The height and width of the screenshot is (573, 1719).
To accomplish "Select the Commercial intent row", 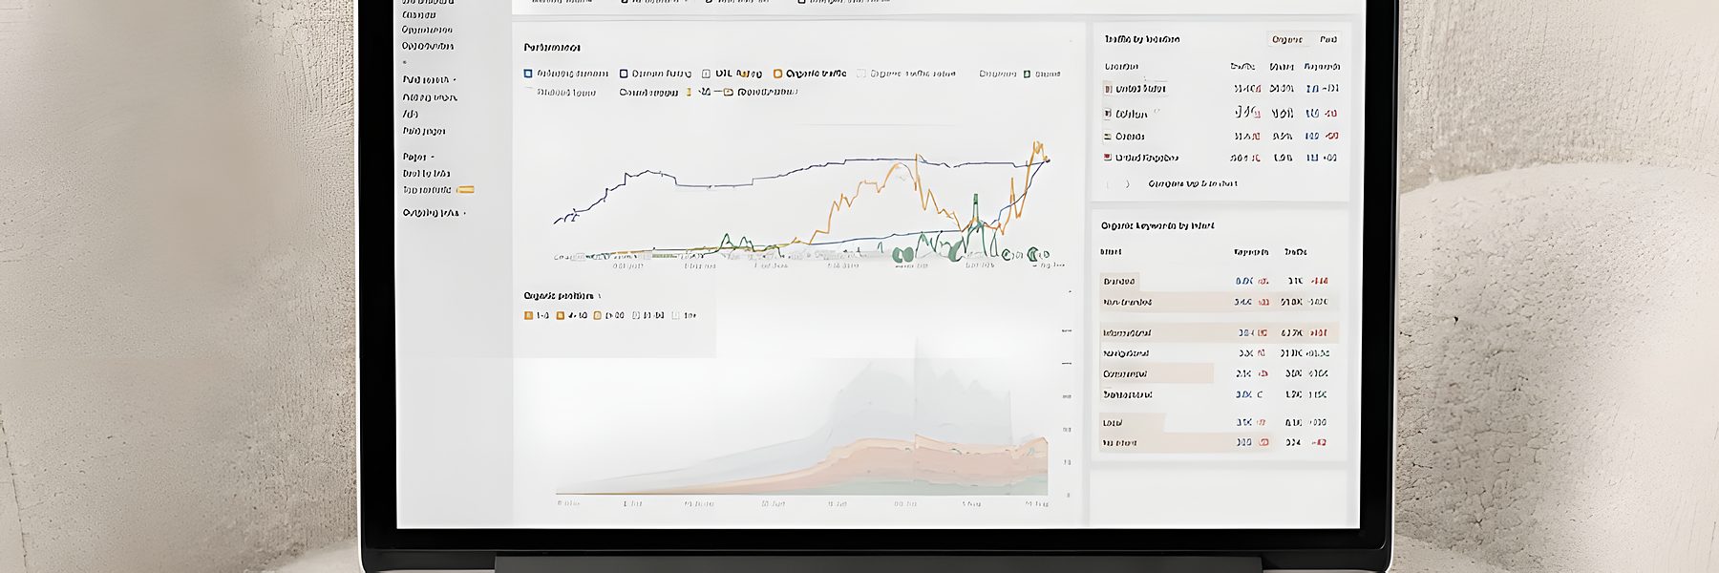I will pos(1219,373).
